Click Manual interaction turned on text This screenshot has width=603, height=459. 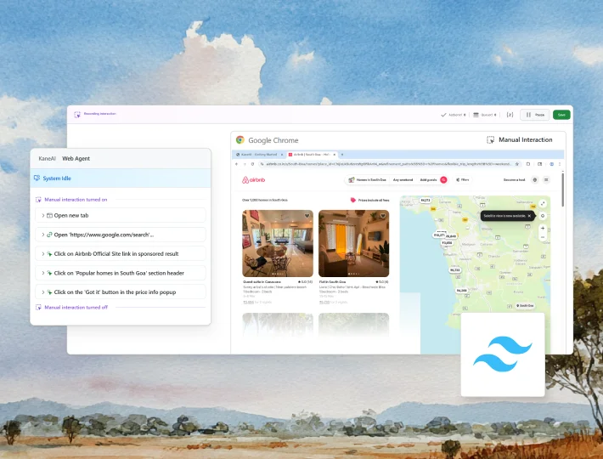tap(76, 200)
